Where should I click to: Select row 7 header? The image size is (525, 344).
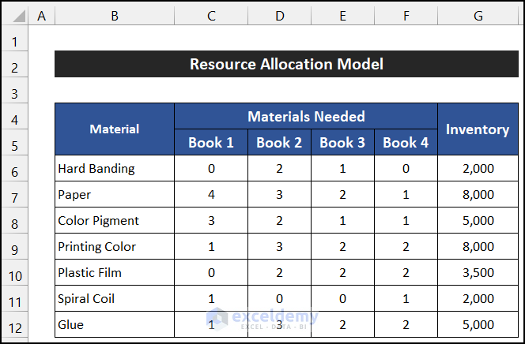click(16, 195)
